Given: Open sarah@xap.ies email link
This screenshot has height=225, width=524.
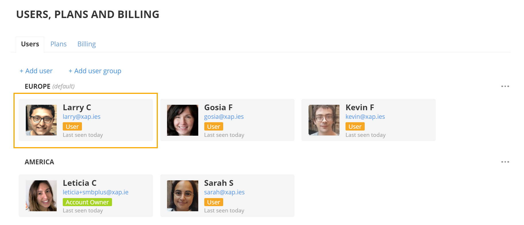Looking at the screenshot, I should click(224, 192).
